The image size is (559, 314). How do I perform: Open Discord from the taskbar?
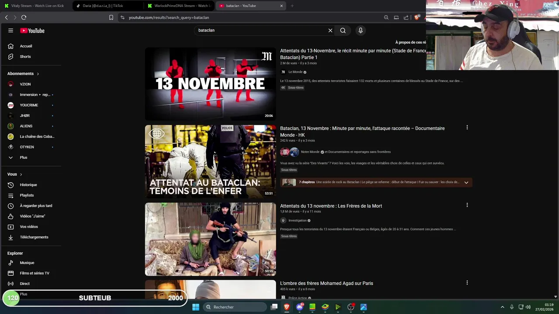tap(300, 307)
